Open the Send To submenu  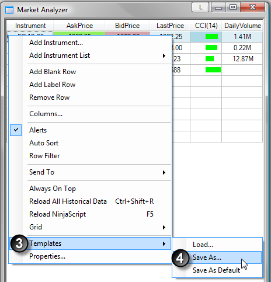pyautogui.click(x=90, y=172)
